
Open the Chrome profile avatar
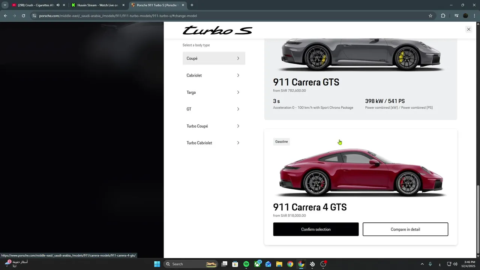(x=466, y=16)
